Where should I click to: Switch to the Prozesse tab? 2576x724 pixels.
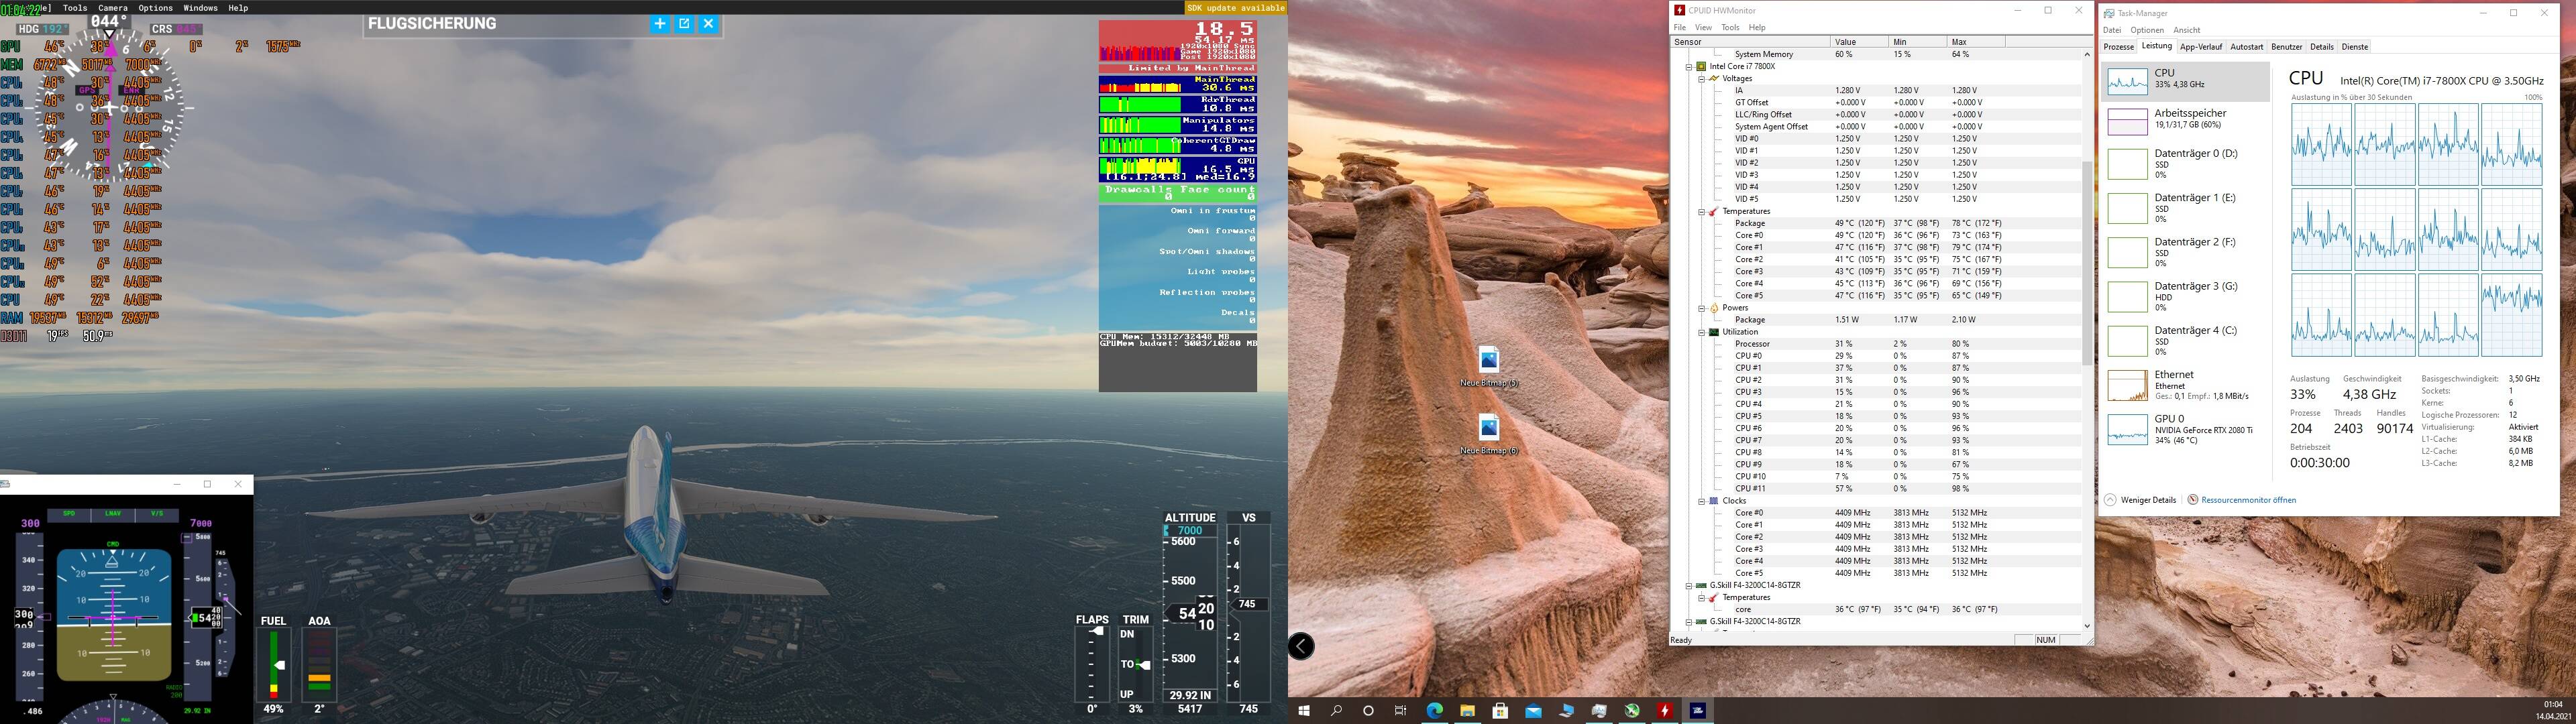[x=2118, y=47]
